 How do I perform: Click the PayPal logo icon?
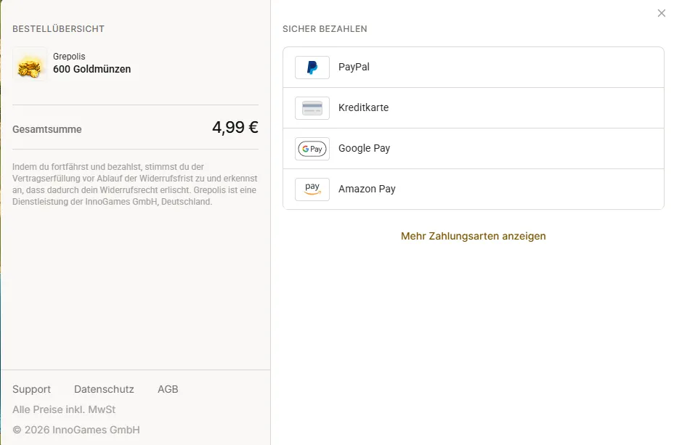pyautogui.click(x=312, y=68)
